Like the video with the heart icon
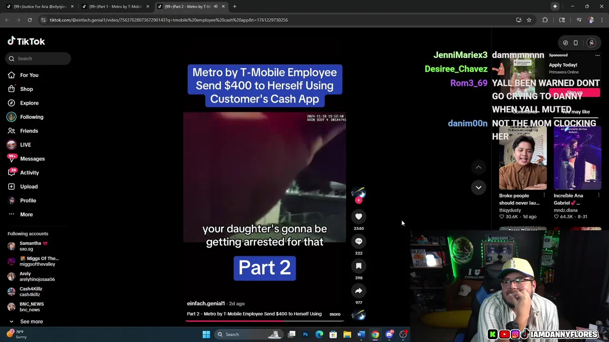This screenshot has height=342, width=609. [359, 217]
